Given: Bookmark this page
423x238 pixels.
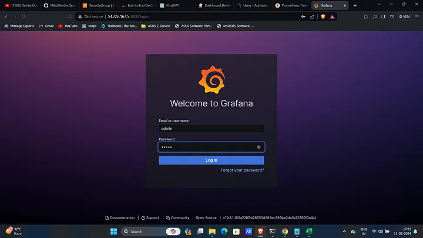Looking at the screenshot, I should (x=69, y=16).
